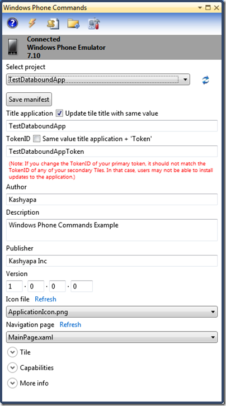Image resolution: width=226 pixels, height=406 pixels.
Task: Enable Same value title application + 'Token' checkbox
Action: (x=37, y=139)
